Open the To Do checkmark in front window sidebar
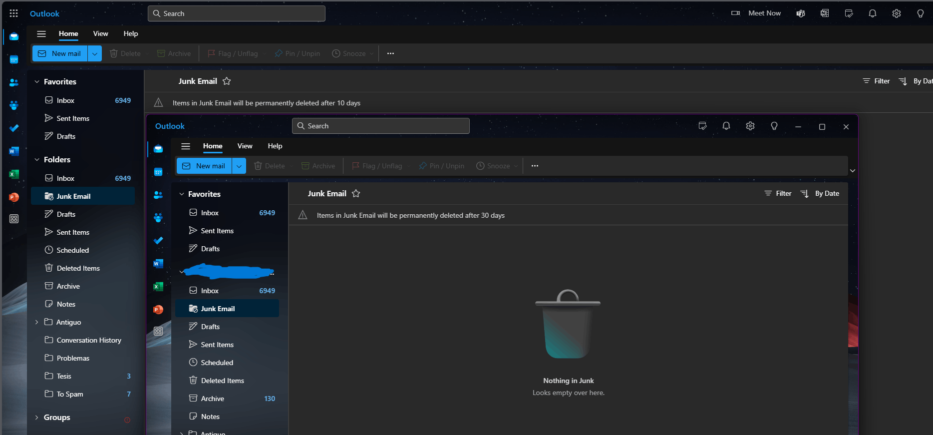The height and width of the screenshot is (435, 933). coord(158,241)
